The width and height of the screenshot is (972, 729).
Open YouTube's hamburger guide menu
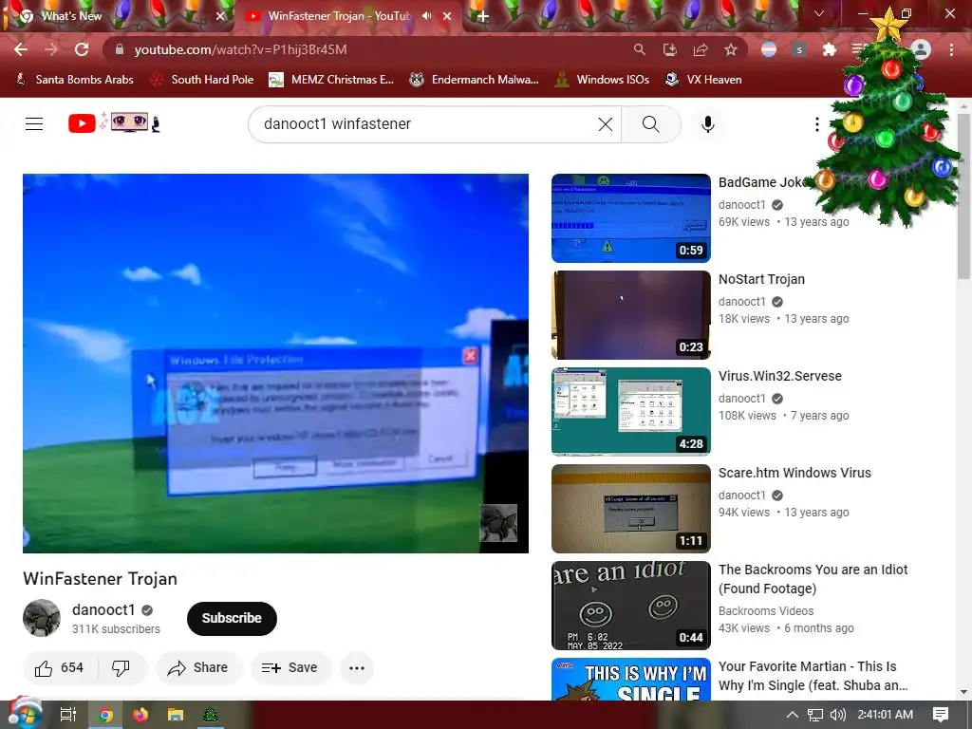pyautogui.click(x=34, y=124)
